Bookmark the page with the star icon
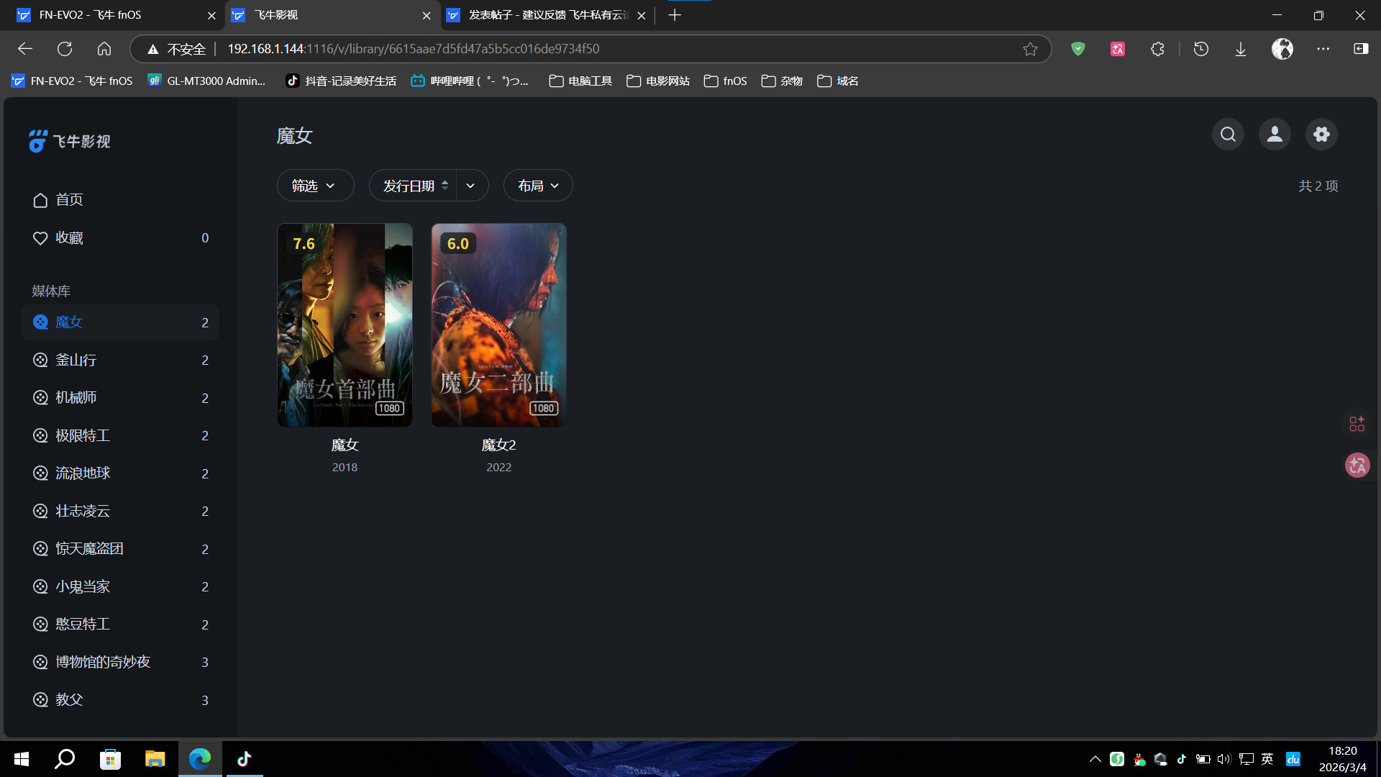Viewport: 1381px width, 777px height. pyautogui.click(x=1030, y=49)
